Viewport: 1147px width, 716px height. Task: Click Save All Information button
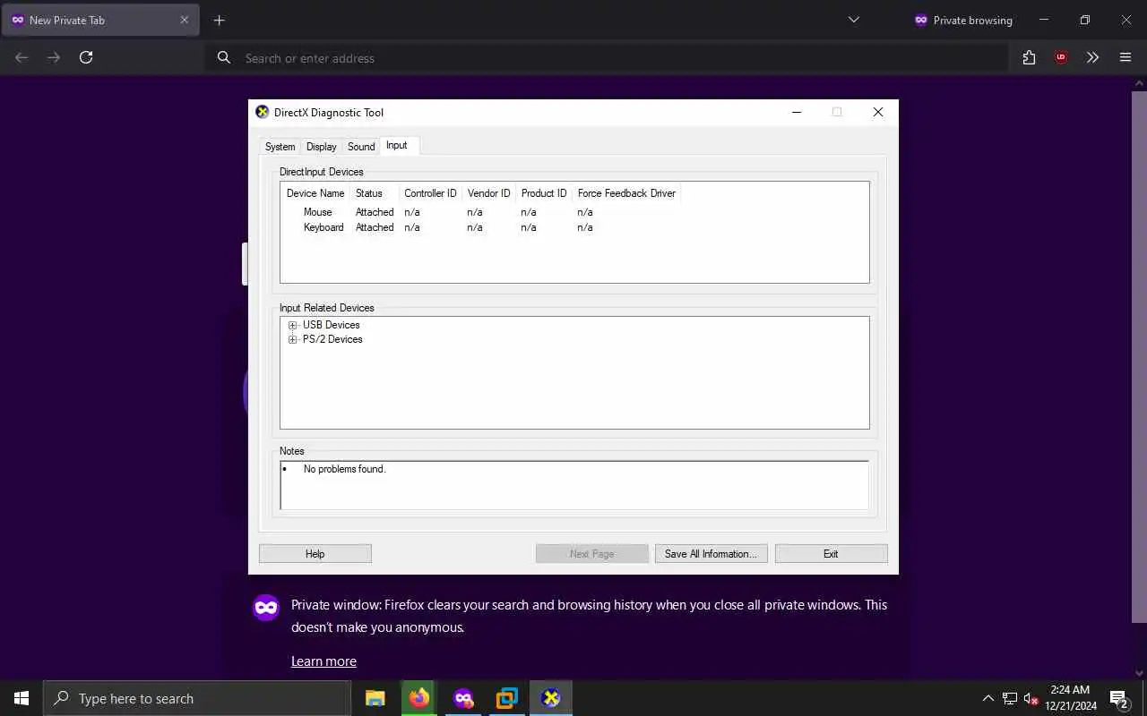pos(711,554)
